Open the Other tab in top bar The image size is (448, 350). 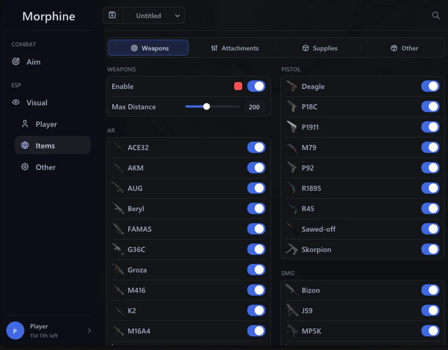pos(404,48)
